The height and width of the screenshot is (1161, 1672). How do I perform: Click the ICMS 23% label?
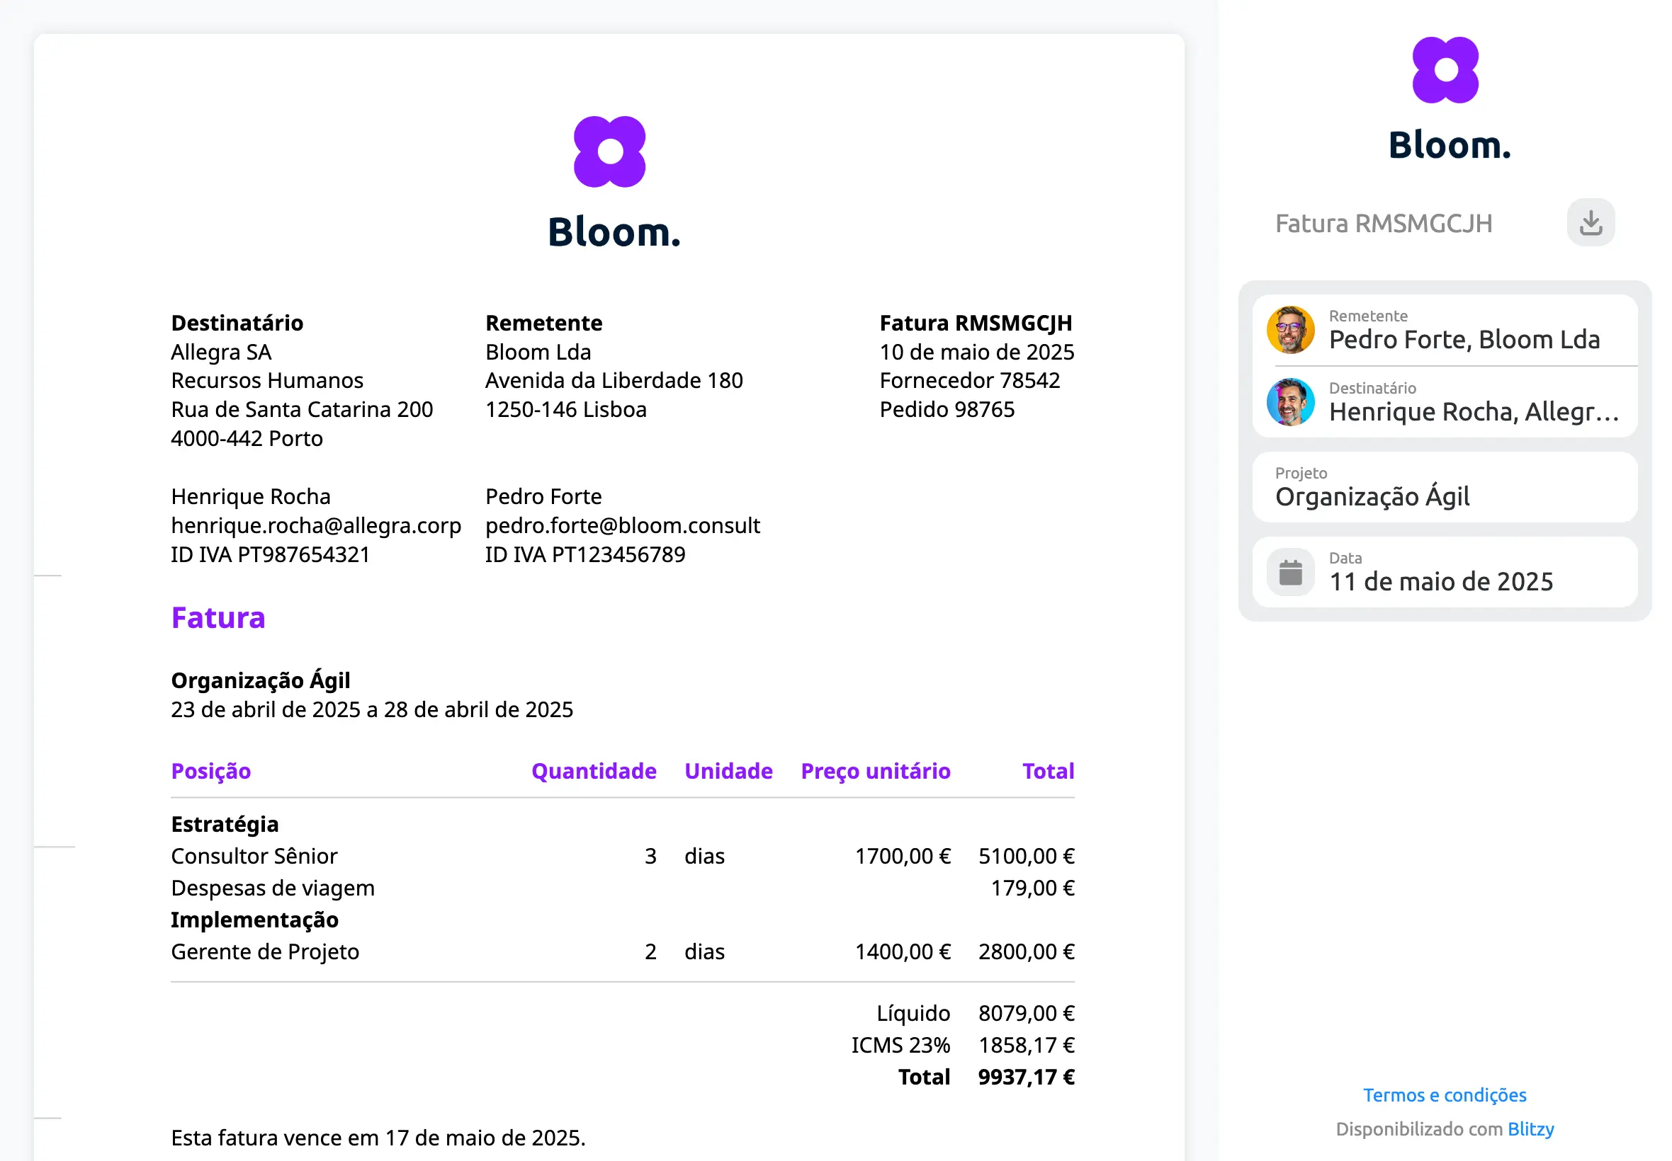point(900,1046)
